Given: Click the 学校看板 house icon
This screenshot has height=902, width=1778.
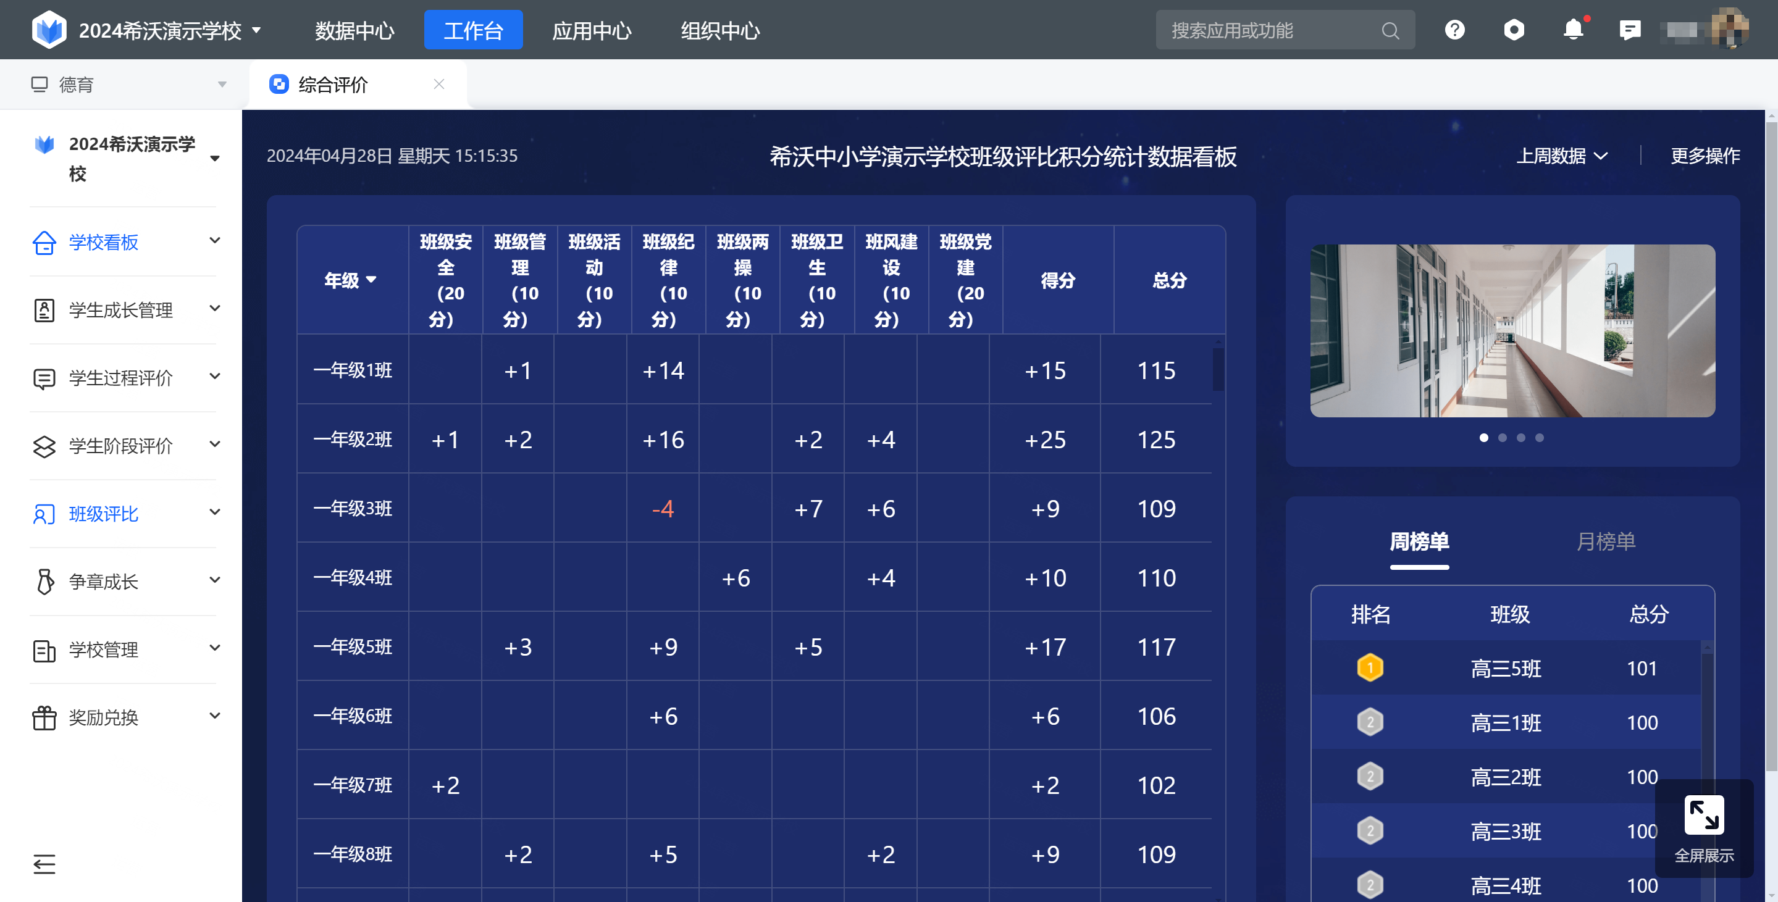Looking at the screenshot, I should point(44,242).
